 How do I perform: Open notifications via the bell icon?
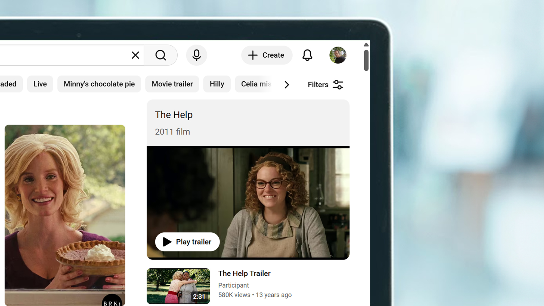click(307, 55)
